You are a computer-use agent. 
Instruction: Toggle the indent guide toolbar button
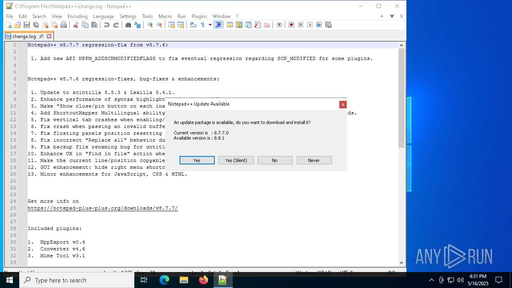218,25
